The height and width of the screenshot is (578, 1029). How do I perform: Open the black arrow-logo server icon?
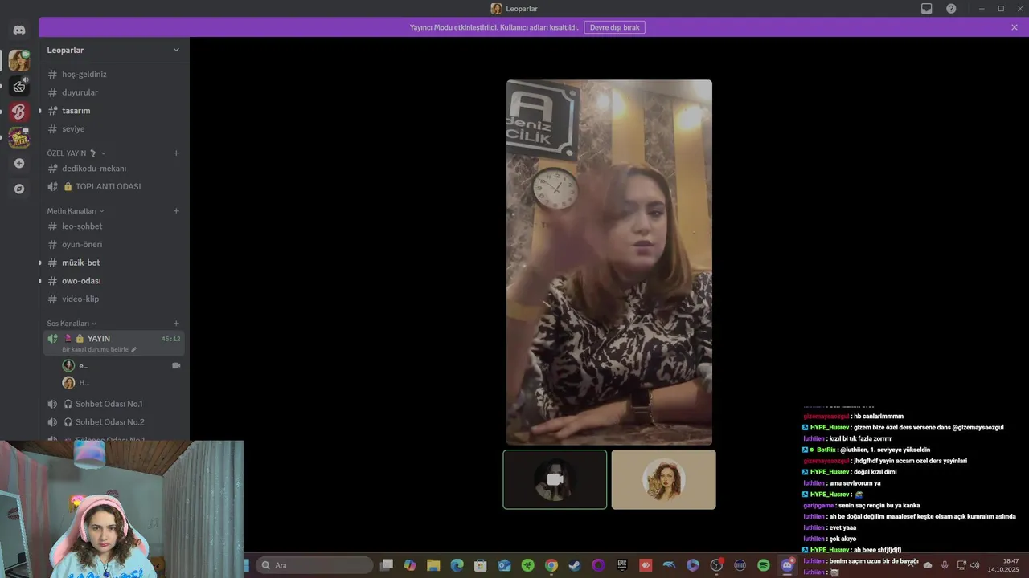tap(19, 86)
